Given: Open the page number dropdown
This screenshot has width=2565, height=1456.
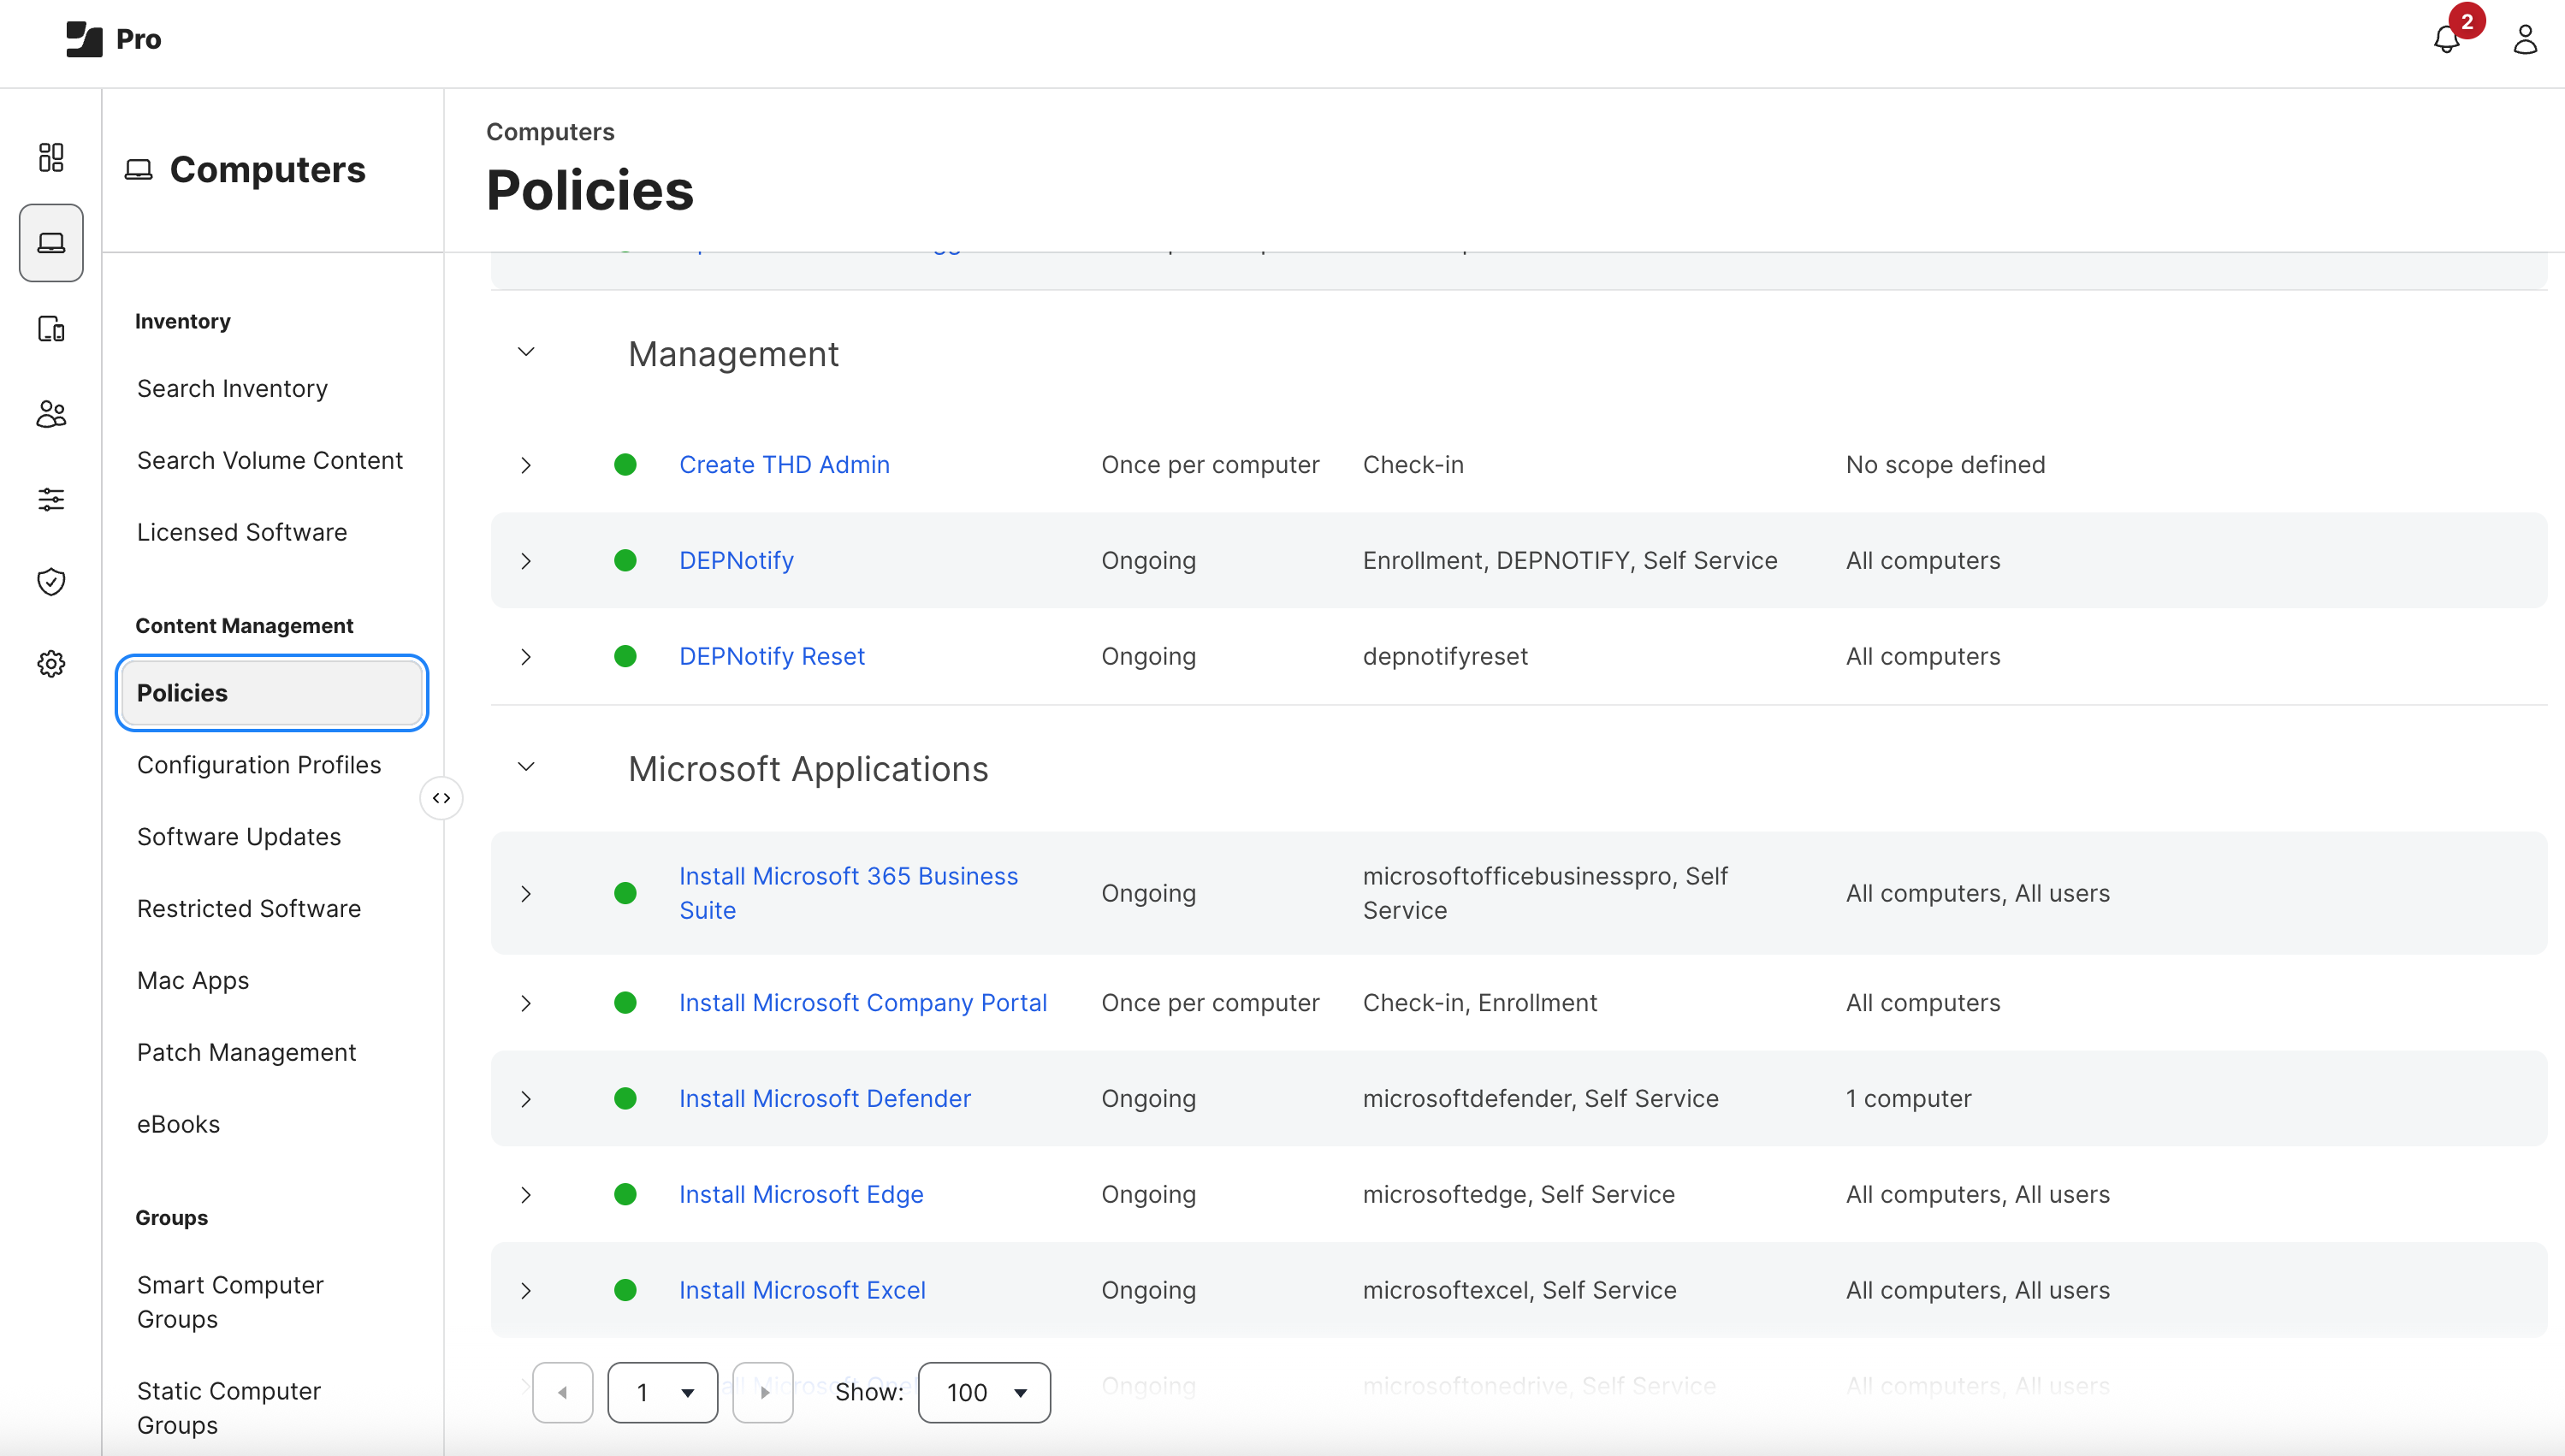Looking at the screenshot, I should pyautogui.click(x=662, y=1392).
